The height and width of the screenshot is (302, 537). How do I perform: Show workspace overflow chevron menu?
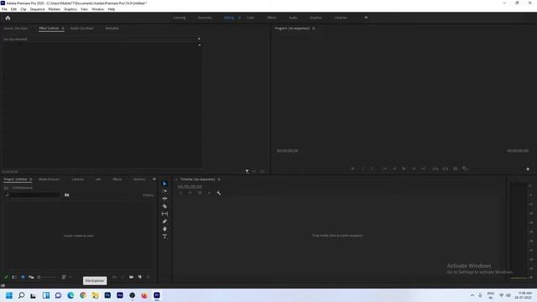pyautogui.click(x=366, y=18)
